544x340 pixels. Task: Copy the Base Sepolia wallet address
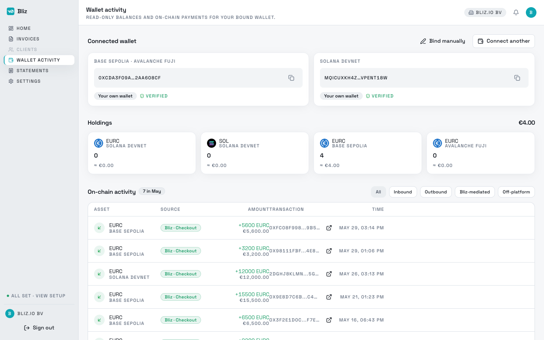tap(291, 78)
